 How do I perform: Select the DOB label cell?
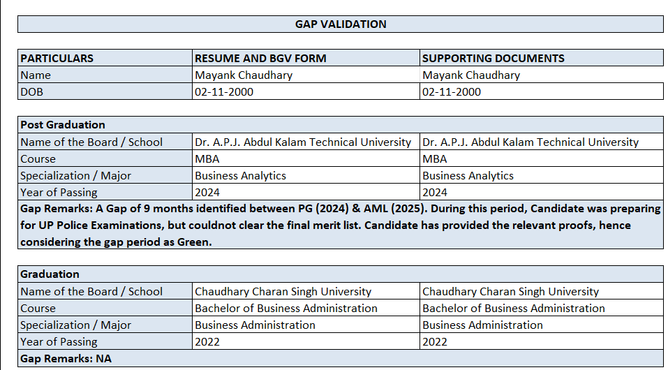point(32,92)
